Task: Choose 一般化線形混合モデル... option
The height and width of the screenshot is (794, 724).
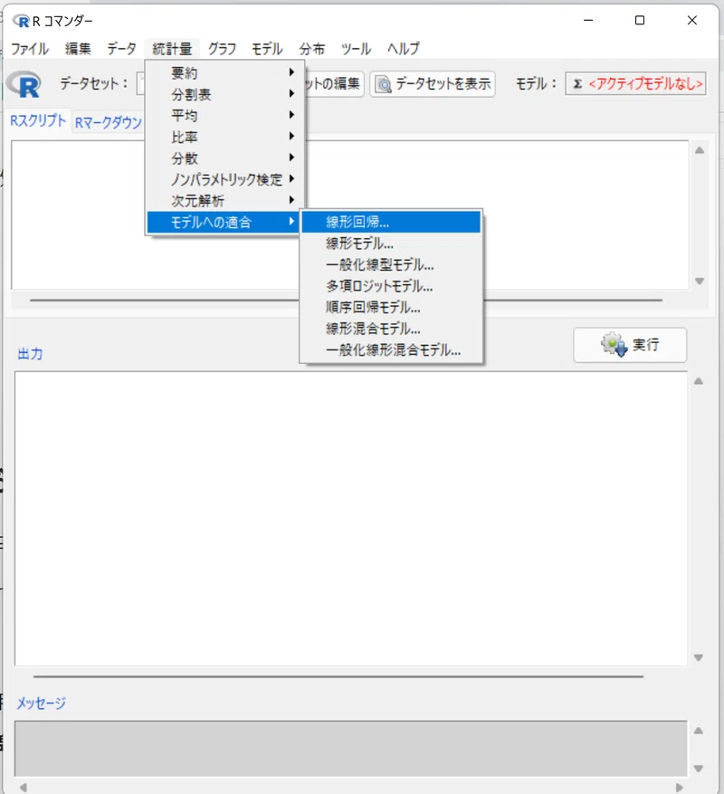Action: (x=391, y=349)
